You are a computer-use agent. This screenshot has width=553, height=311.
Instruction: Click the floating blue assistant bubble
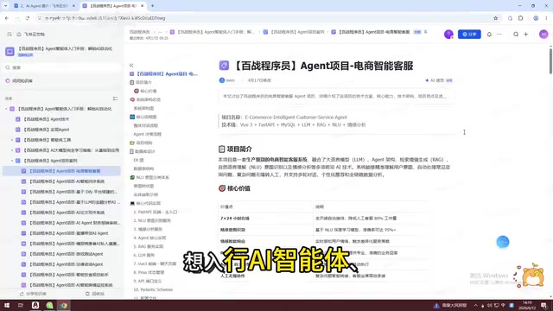503,242
